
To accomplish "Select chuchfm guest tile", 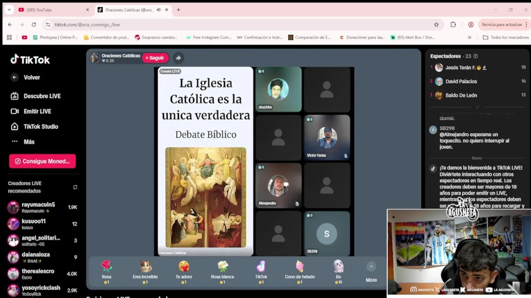I will (278, 89).
